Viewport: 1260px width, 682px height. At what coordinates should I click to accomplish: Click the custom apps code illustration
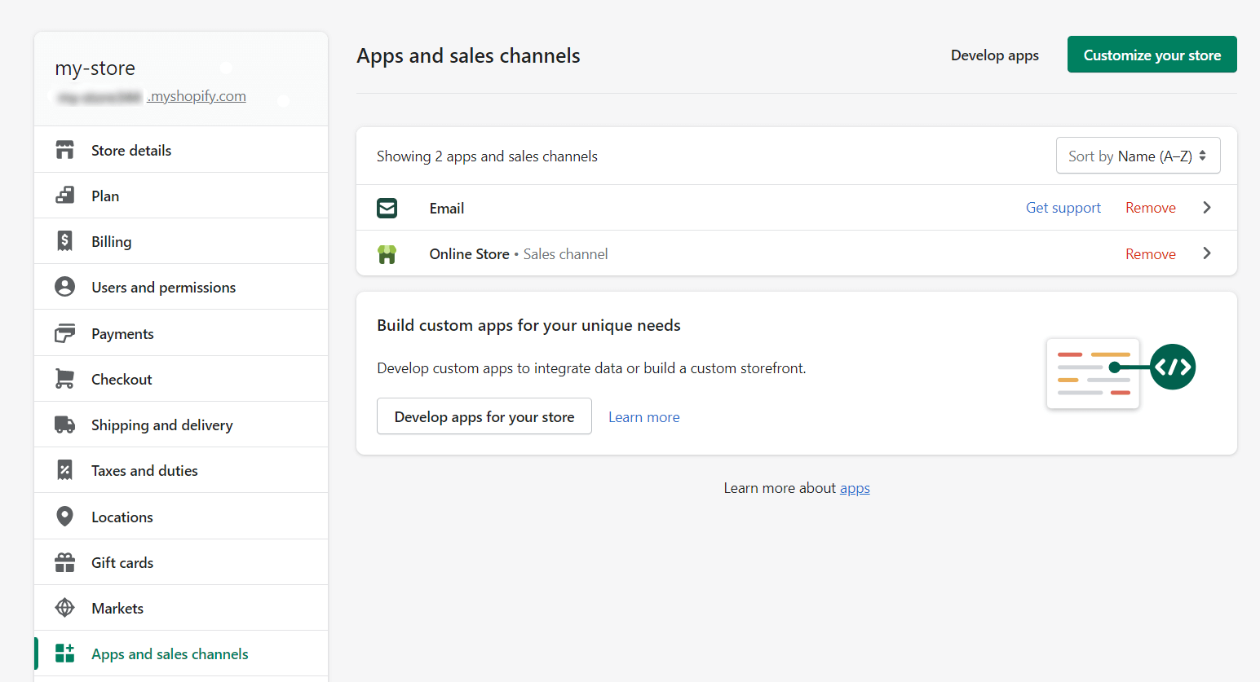(1121, 374)
